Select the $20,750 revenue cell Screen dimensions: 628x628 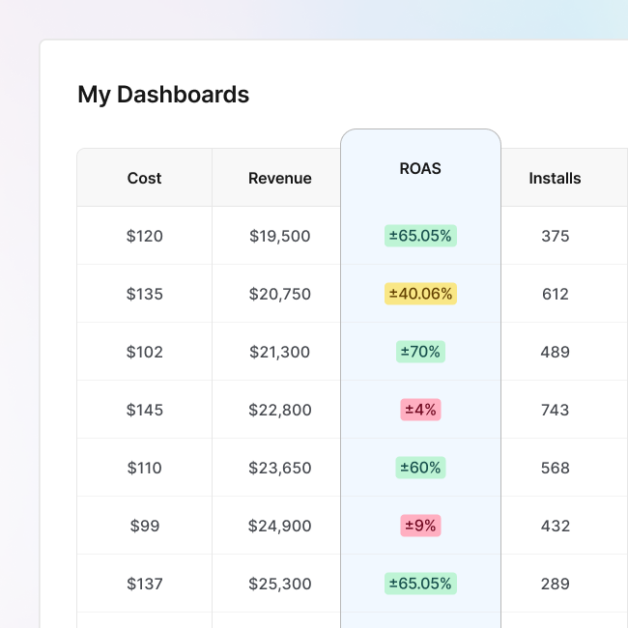click(x=279, y=294)
